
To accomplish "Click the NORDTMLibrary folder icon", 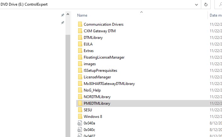I will 80,97.
